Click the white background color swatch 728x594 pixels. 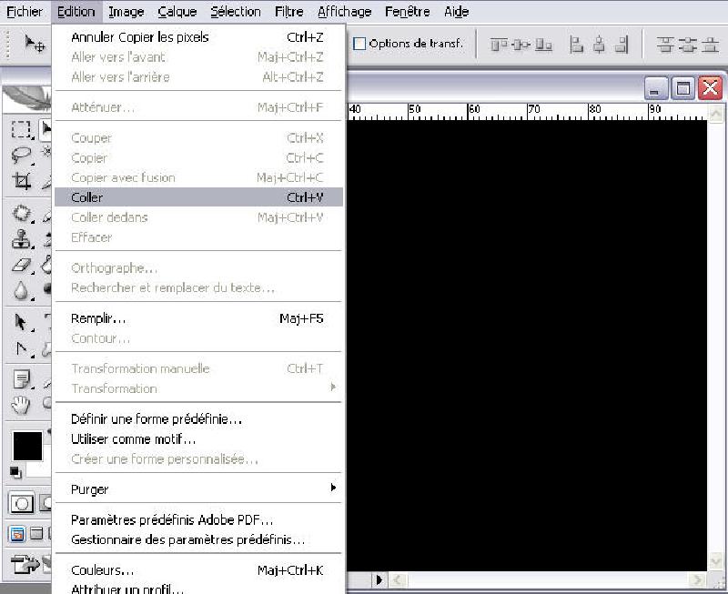[39, 468]
